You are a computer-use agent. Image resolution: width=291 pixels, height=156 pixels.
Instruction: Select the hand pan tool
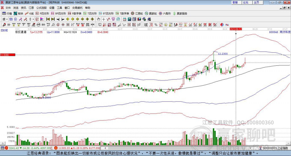click(99, 19)
